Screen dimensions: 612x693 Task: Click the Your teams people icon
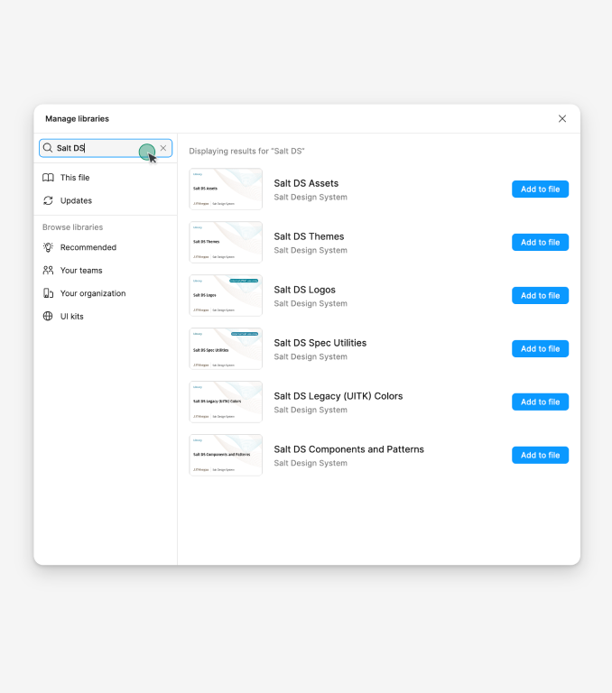pyautogui.click(x=48, y=271)
